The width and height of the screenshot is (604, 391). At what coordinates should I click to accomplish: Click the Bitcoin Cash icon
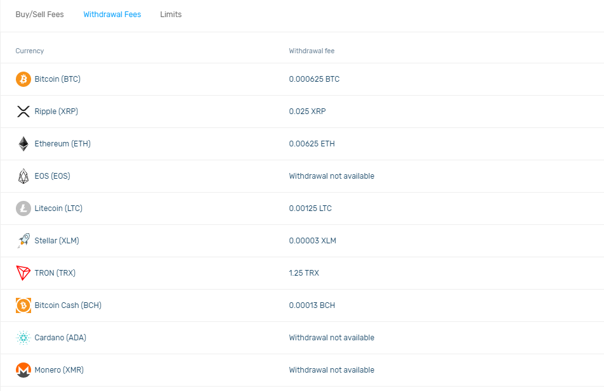tap(23, 305)
